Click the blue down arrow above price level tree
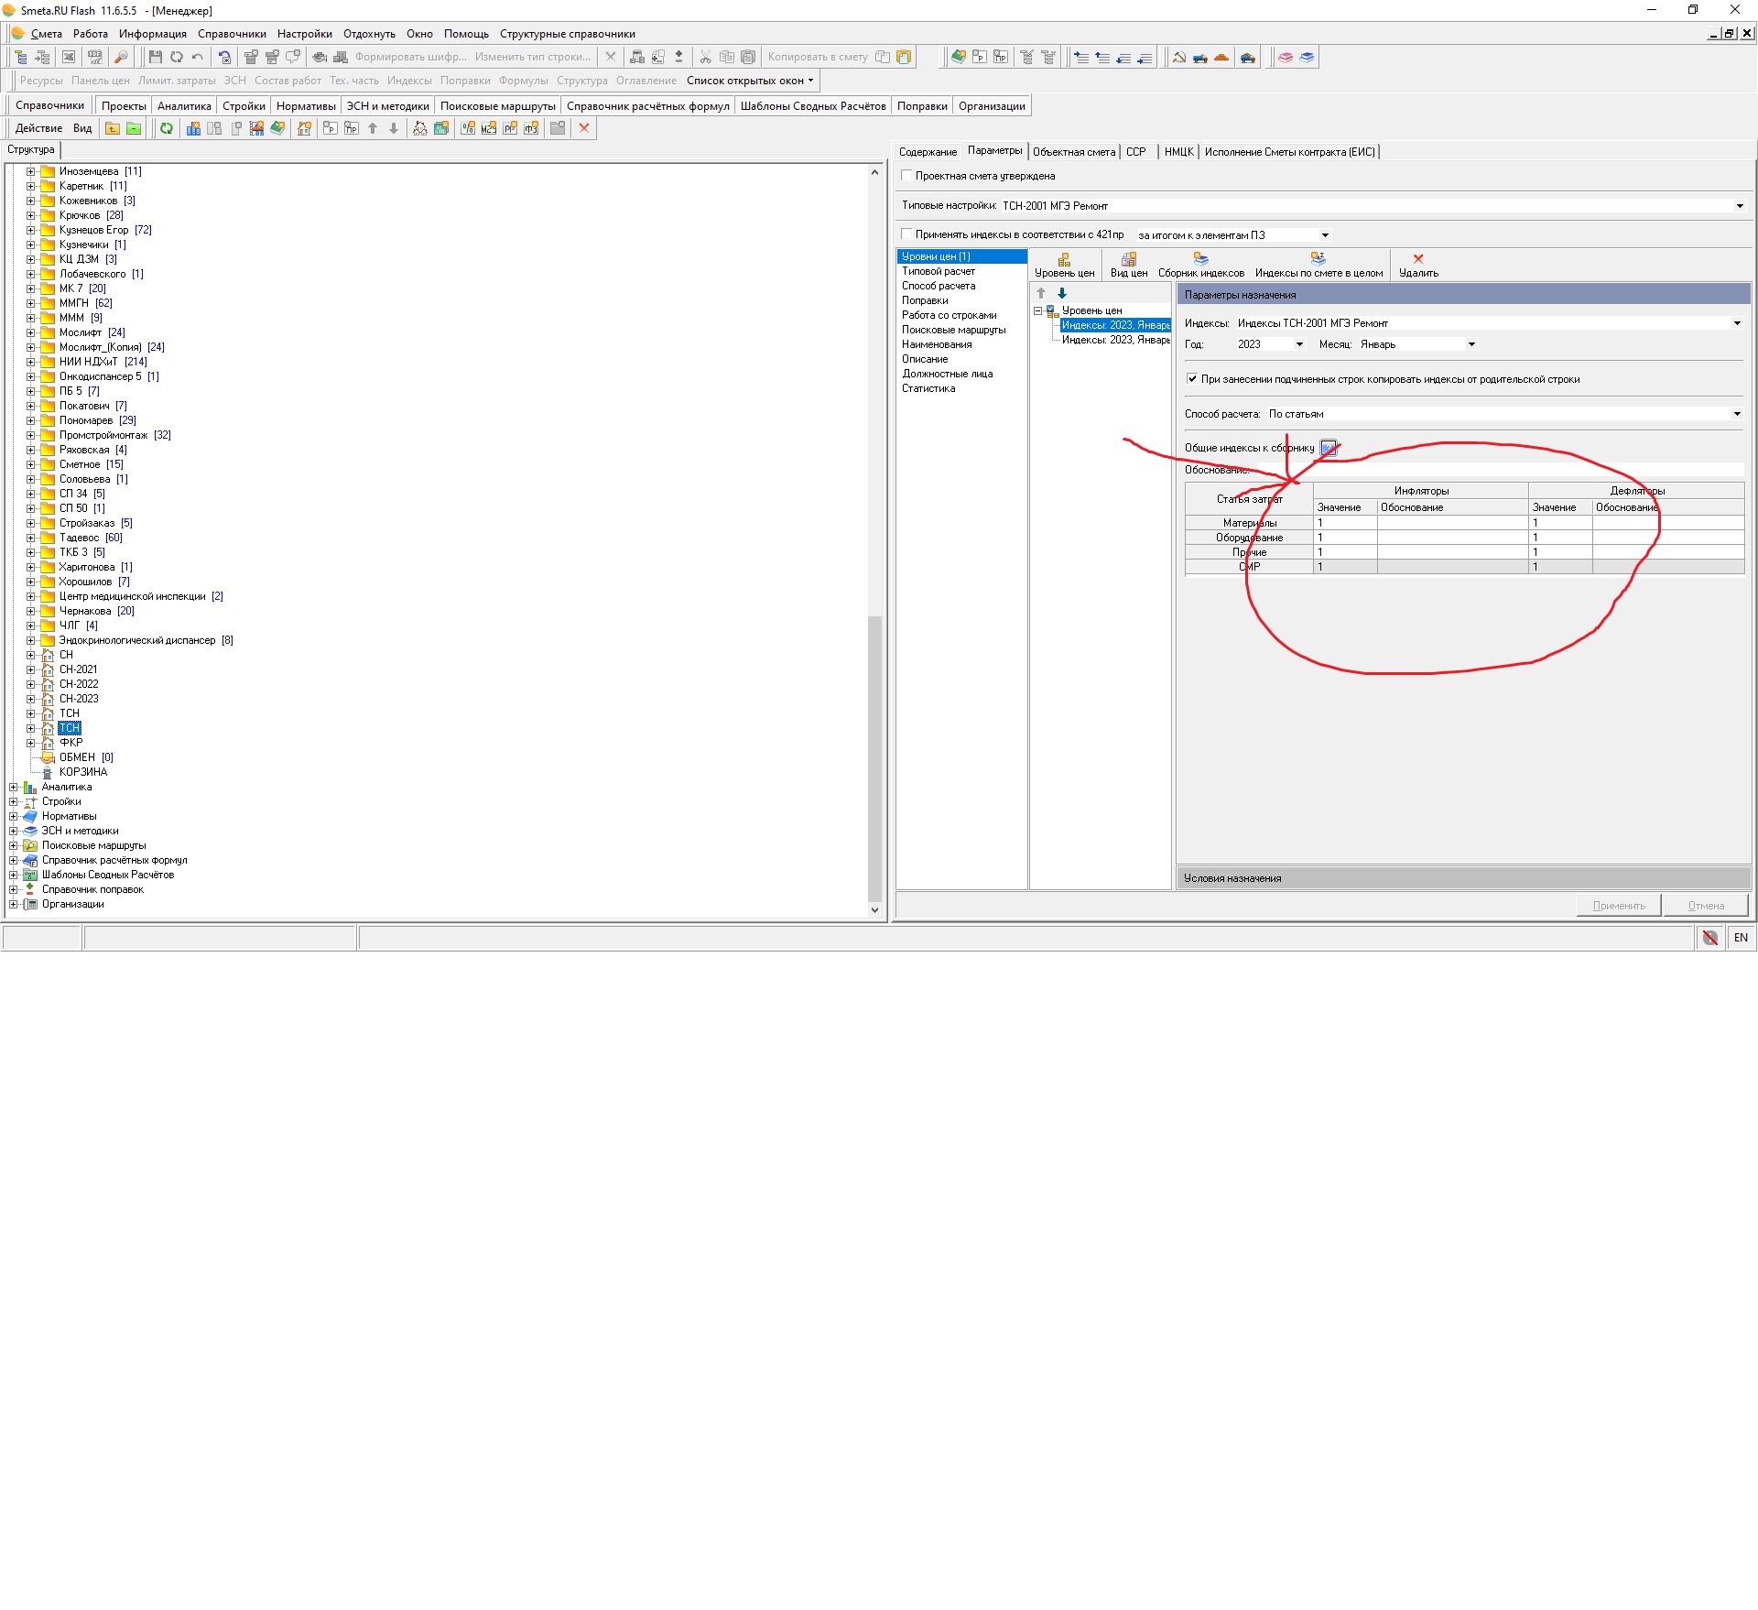This screenshot has width=1758, height=1610. 1062,293
